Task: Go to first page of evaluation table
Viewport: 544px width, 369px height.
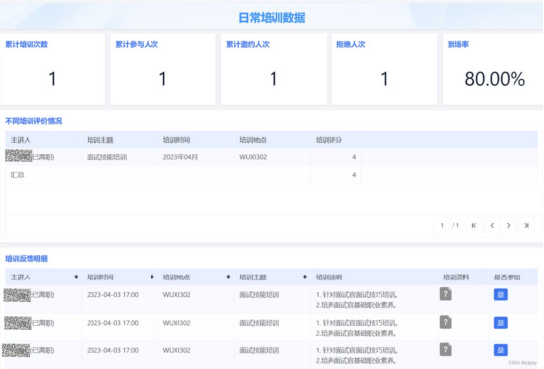Action: click(x=473, y=226)
